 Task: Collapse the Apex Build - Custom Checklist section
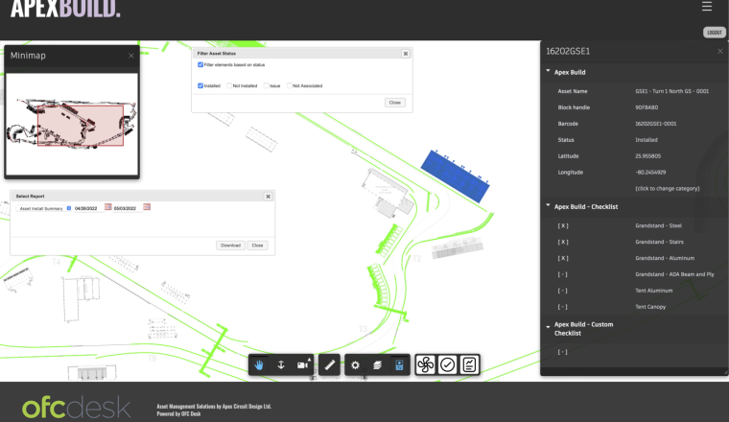(548, 327)
